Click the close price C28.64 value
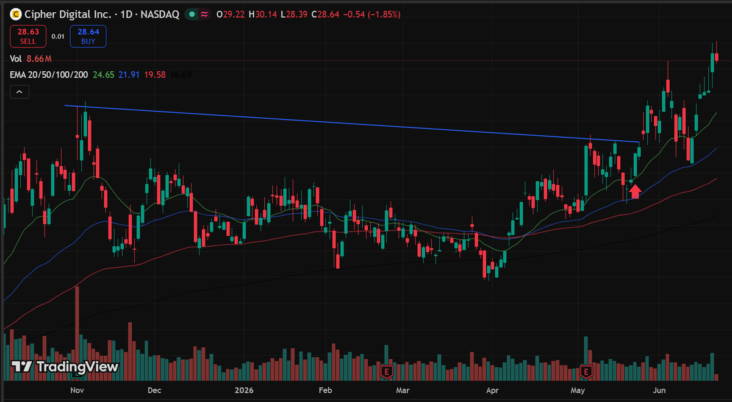 (x=326, y=13)
